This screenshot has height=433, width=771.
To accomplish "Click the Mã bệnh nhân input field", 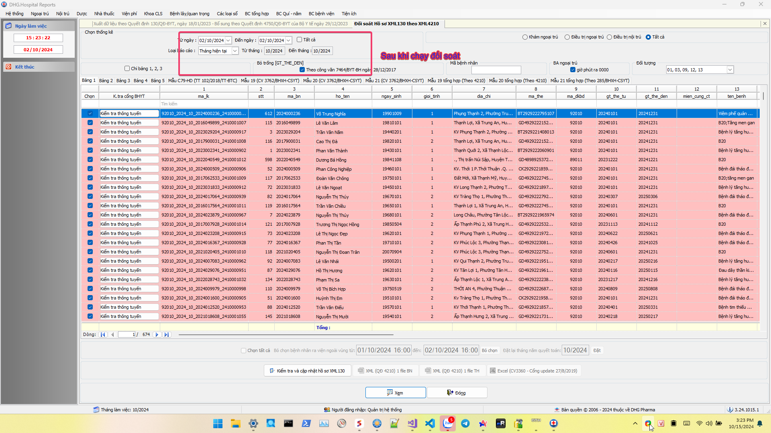I will point(496,70).
